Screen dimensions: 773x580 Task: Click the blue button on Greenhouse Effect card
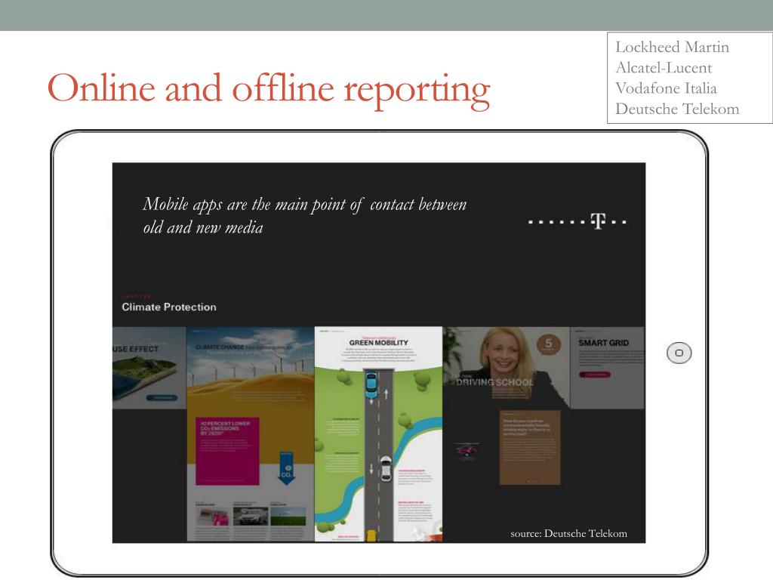pyautogui.click(x=162, y=397)
